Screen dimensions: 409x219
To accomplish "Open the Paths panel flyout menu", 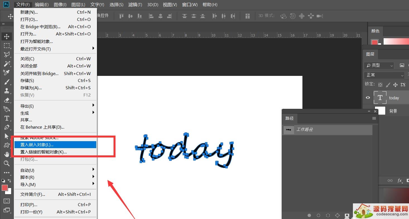I will tap(374, 118).
